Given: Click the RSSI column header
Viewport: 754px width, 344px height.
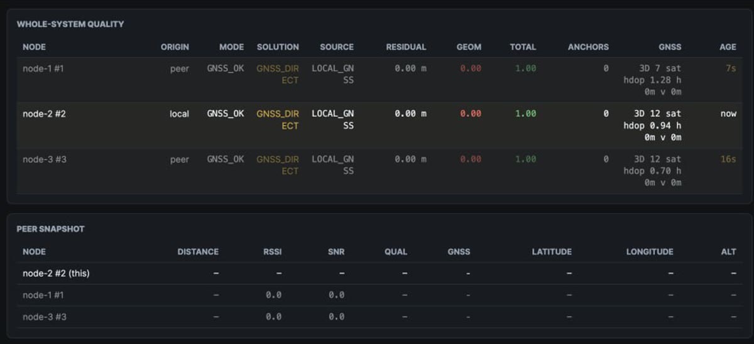Looking at the screenshot, I should tap(272, 252).
